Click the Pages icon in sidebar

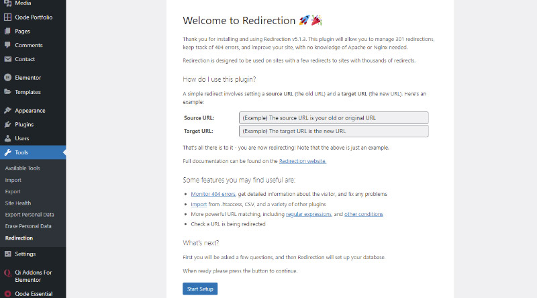click(x=7, y=31)
